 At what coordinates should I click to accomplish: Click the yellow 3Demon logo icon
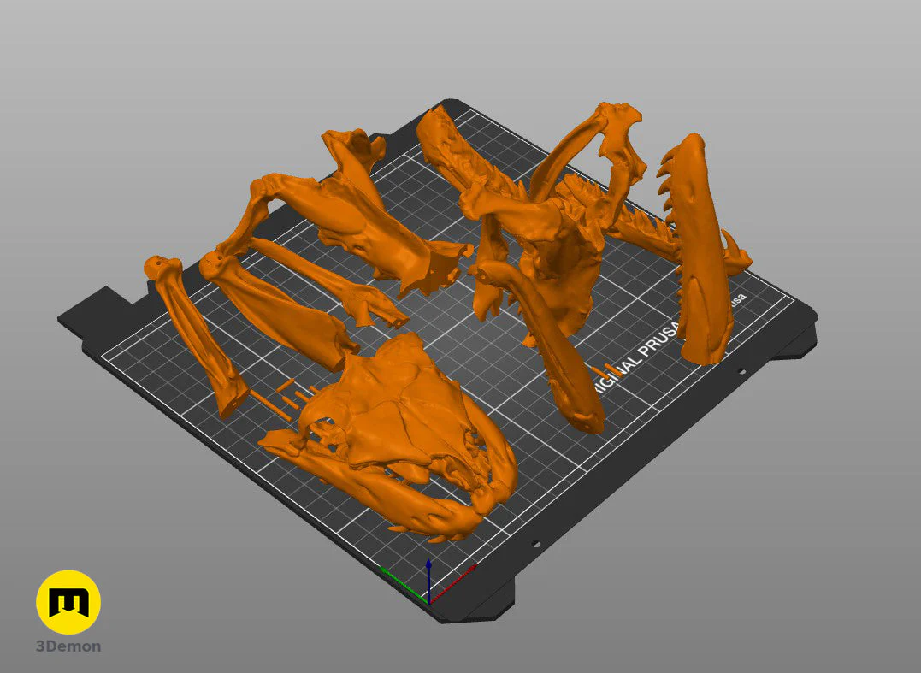pos(68,602)
